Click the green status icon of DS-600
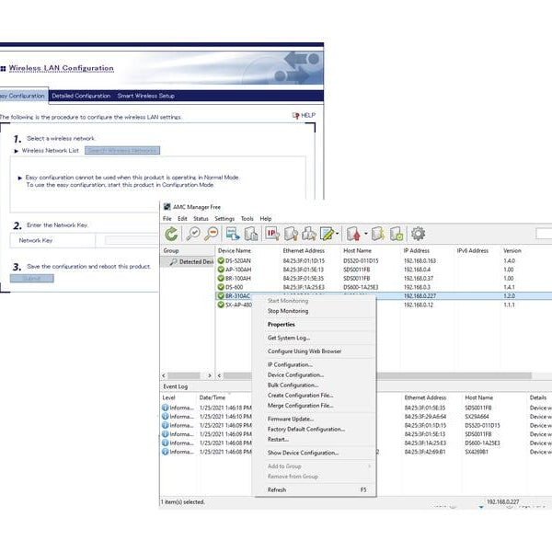The image size is (552, 552). (x=221, y=287)
